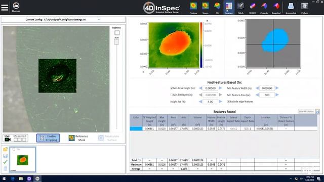The width and height of the screenshot is (324, 182).
Task: Delete measurement with the trash icon
Action: (6, 168)
